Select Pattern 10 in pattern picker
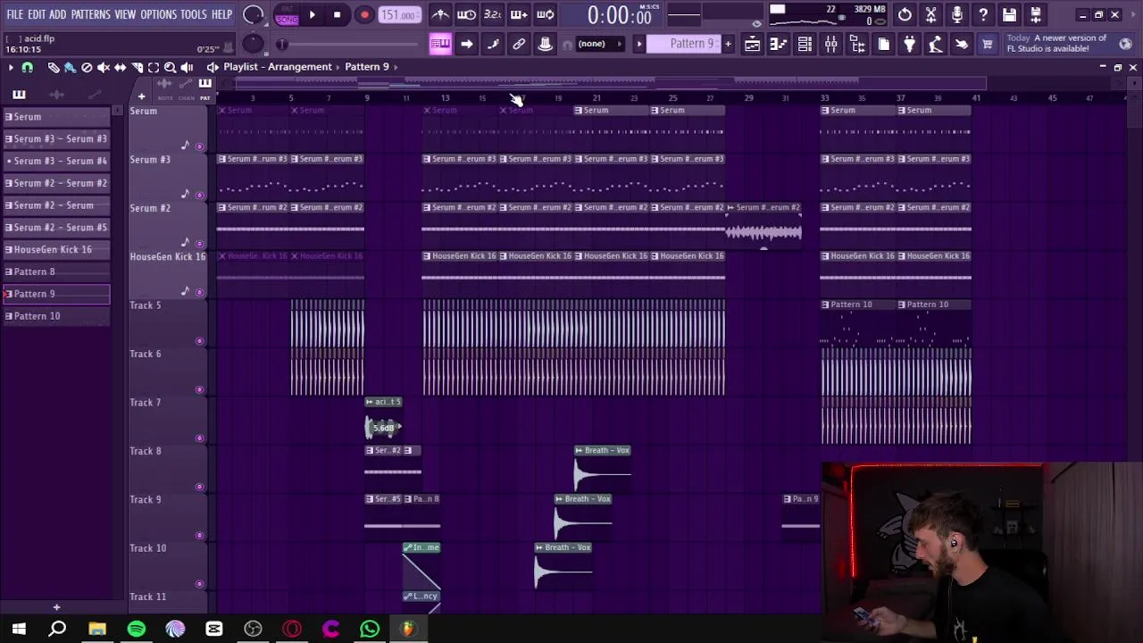 56,316
